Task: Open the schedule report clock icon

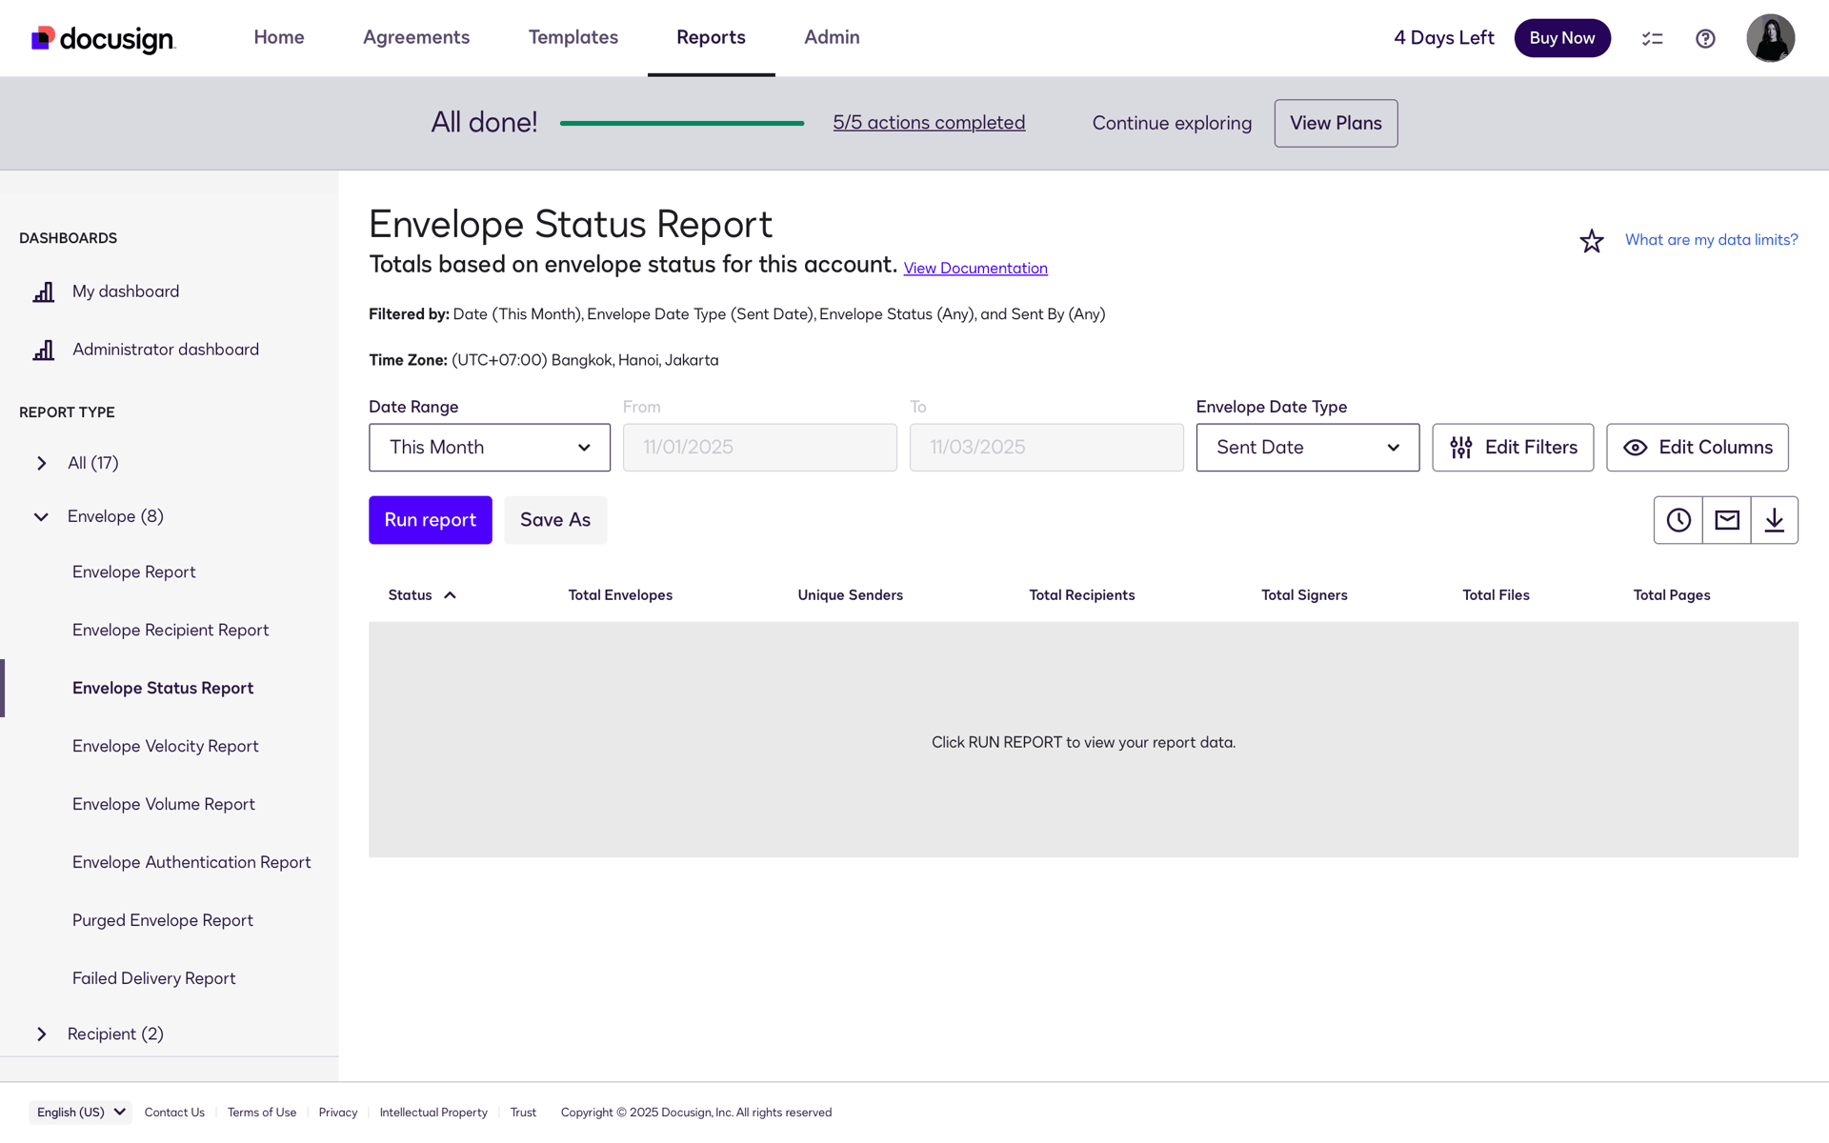Action: click(1678, 520)
